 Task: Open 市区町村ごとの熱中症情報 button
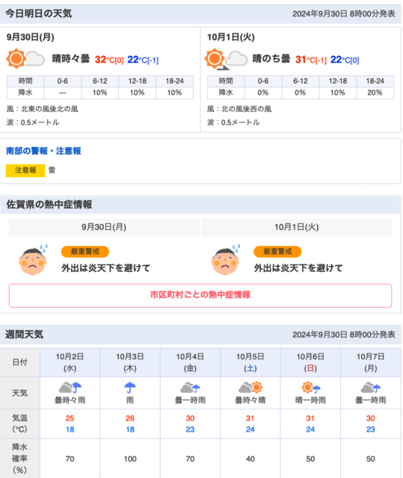200,296
